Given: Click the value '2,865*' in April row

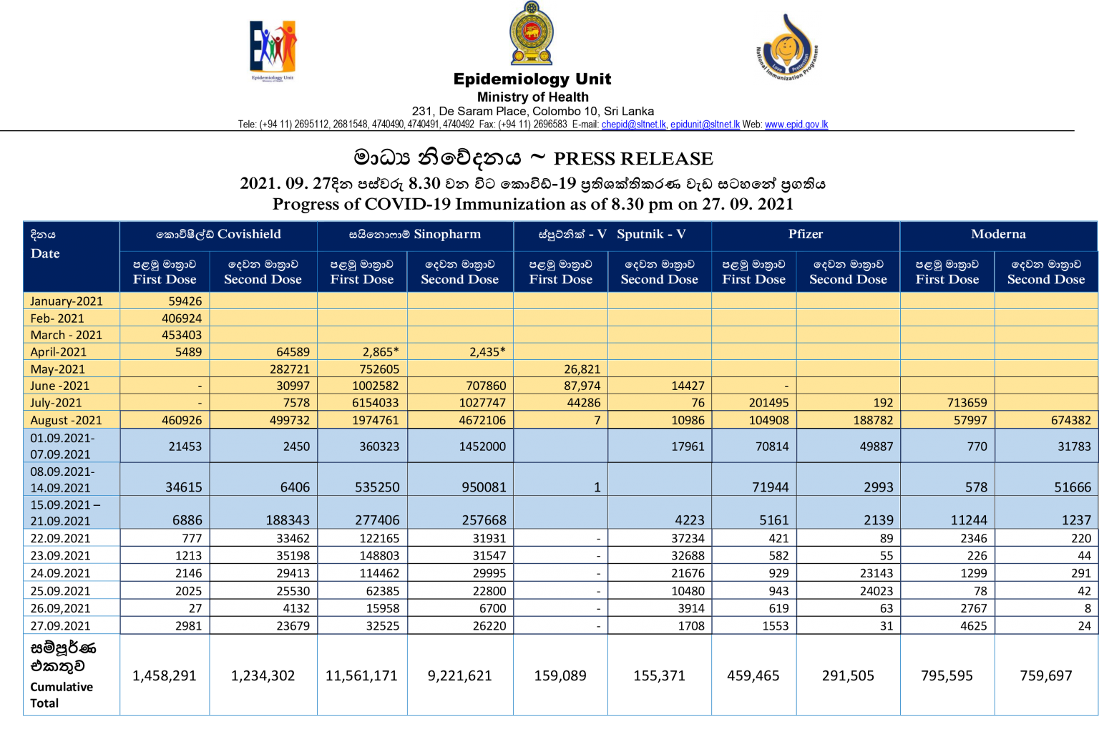Looking at the screenshot, I should tap(381, 352).
